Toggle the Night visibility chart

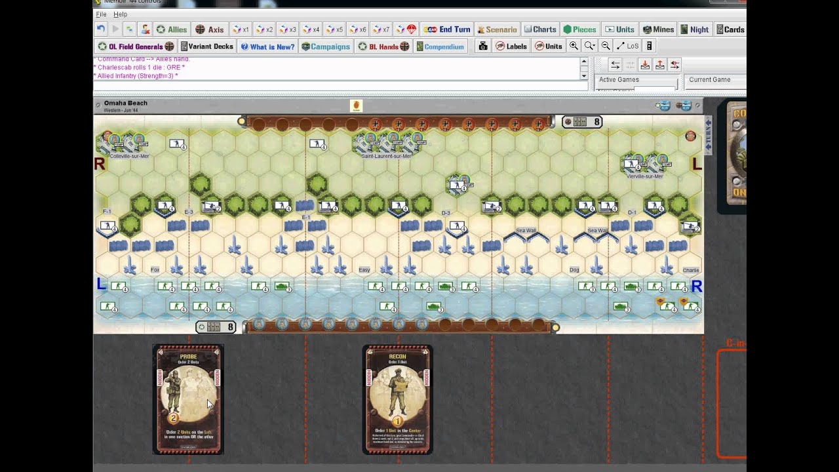pos(695,29)
